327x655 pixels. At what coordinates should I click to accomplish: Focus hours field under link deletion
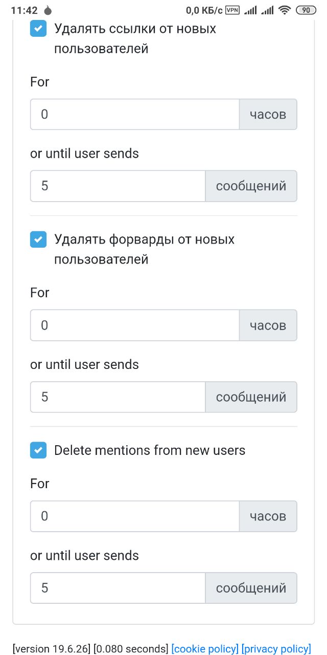[x=135, y=114]
